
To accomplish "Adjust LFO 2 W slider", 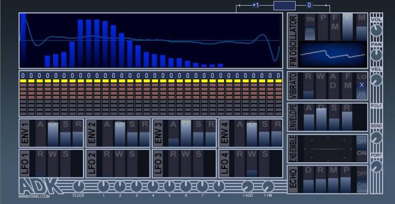I will [120, 163].
